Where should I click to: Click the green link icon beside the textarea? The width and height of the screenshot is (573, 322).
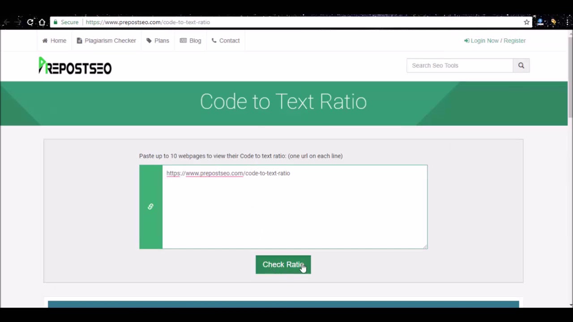click(x=150, y=207)
